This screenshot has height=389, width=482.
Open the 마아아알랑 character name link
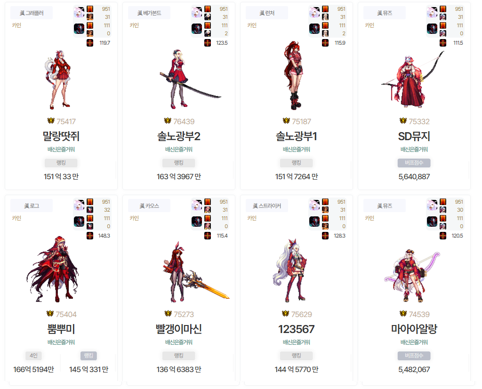tap(414, 329)
